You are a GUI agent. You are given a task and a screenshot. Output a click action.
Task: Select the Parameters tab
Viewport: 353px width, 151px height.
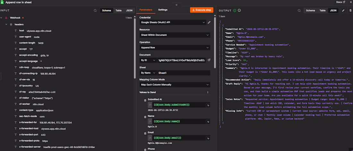pyautogui.click(x=146, y=10)
